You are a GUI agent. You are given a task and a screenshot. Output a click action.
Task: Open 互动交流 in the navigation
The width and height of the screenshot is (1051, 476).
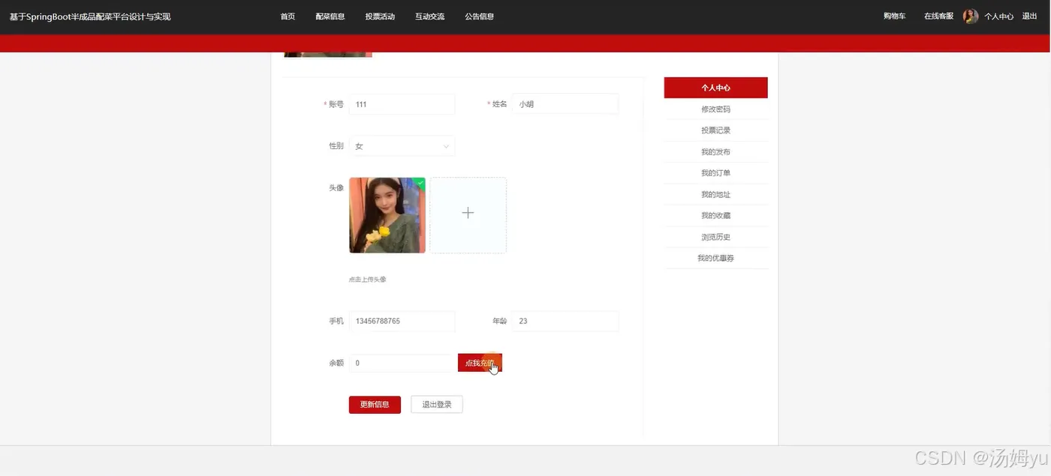click(x=429, y=16)
